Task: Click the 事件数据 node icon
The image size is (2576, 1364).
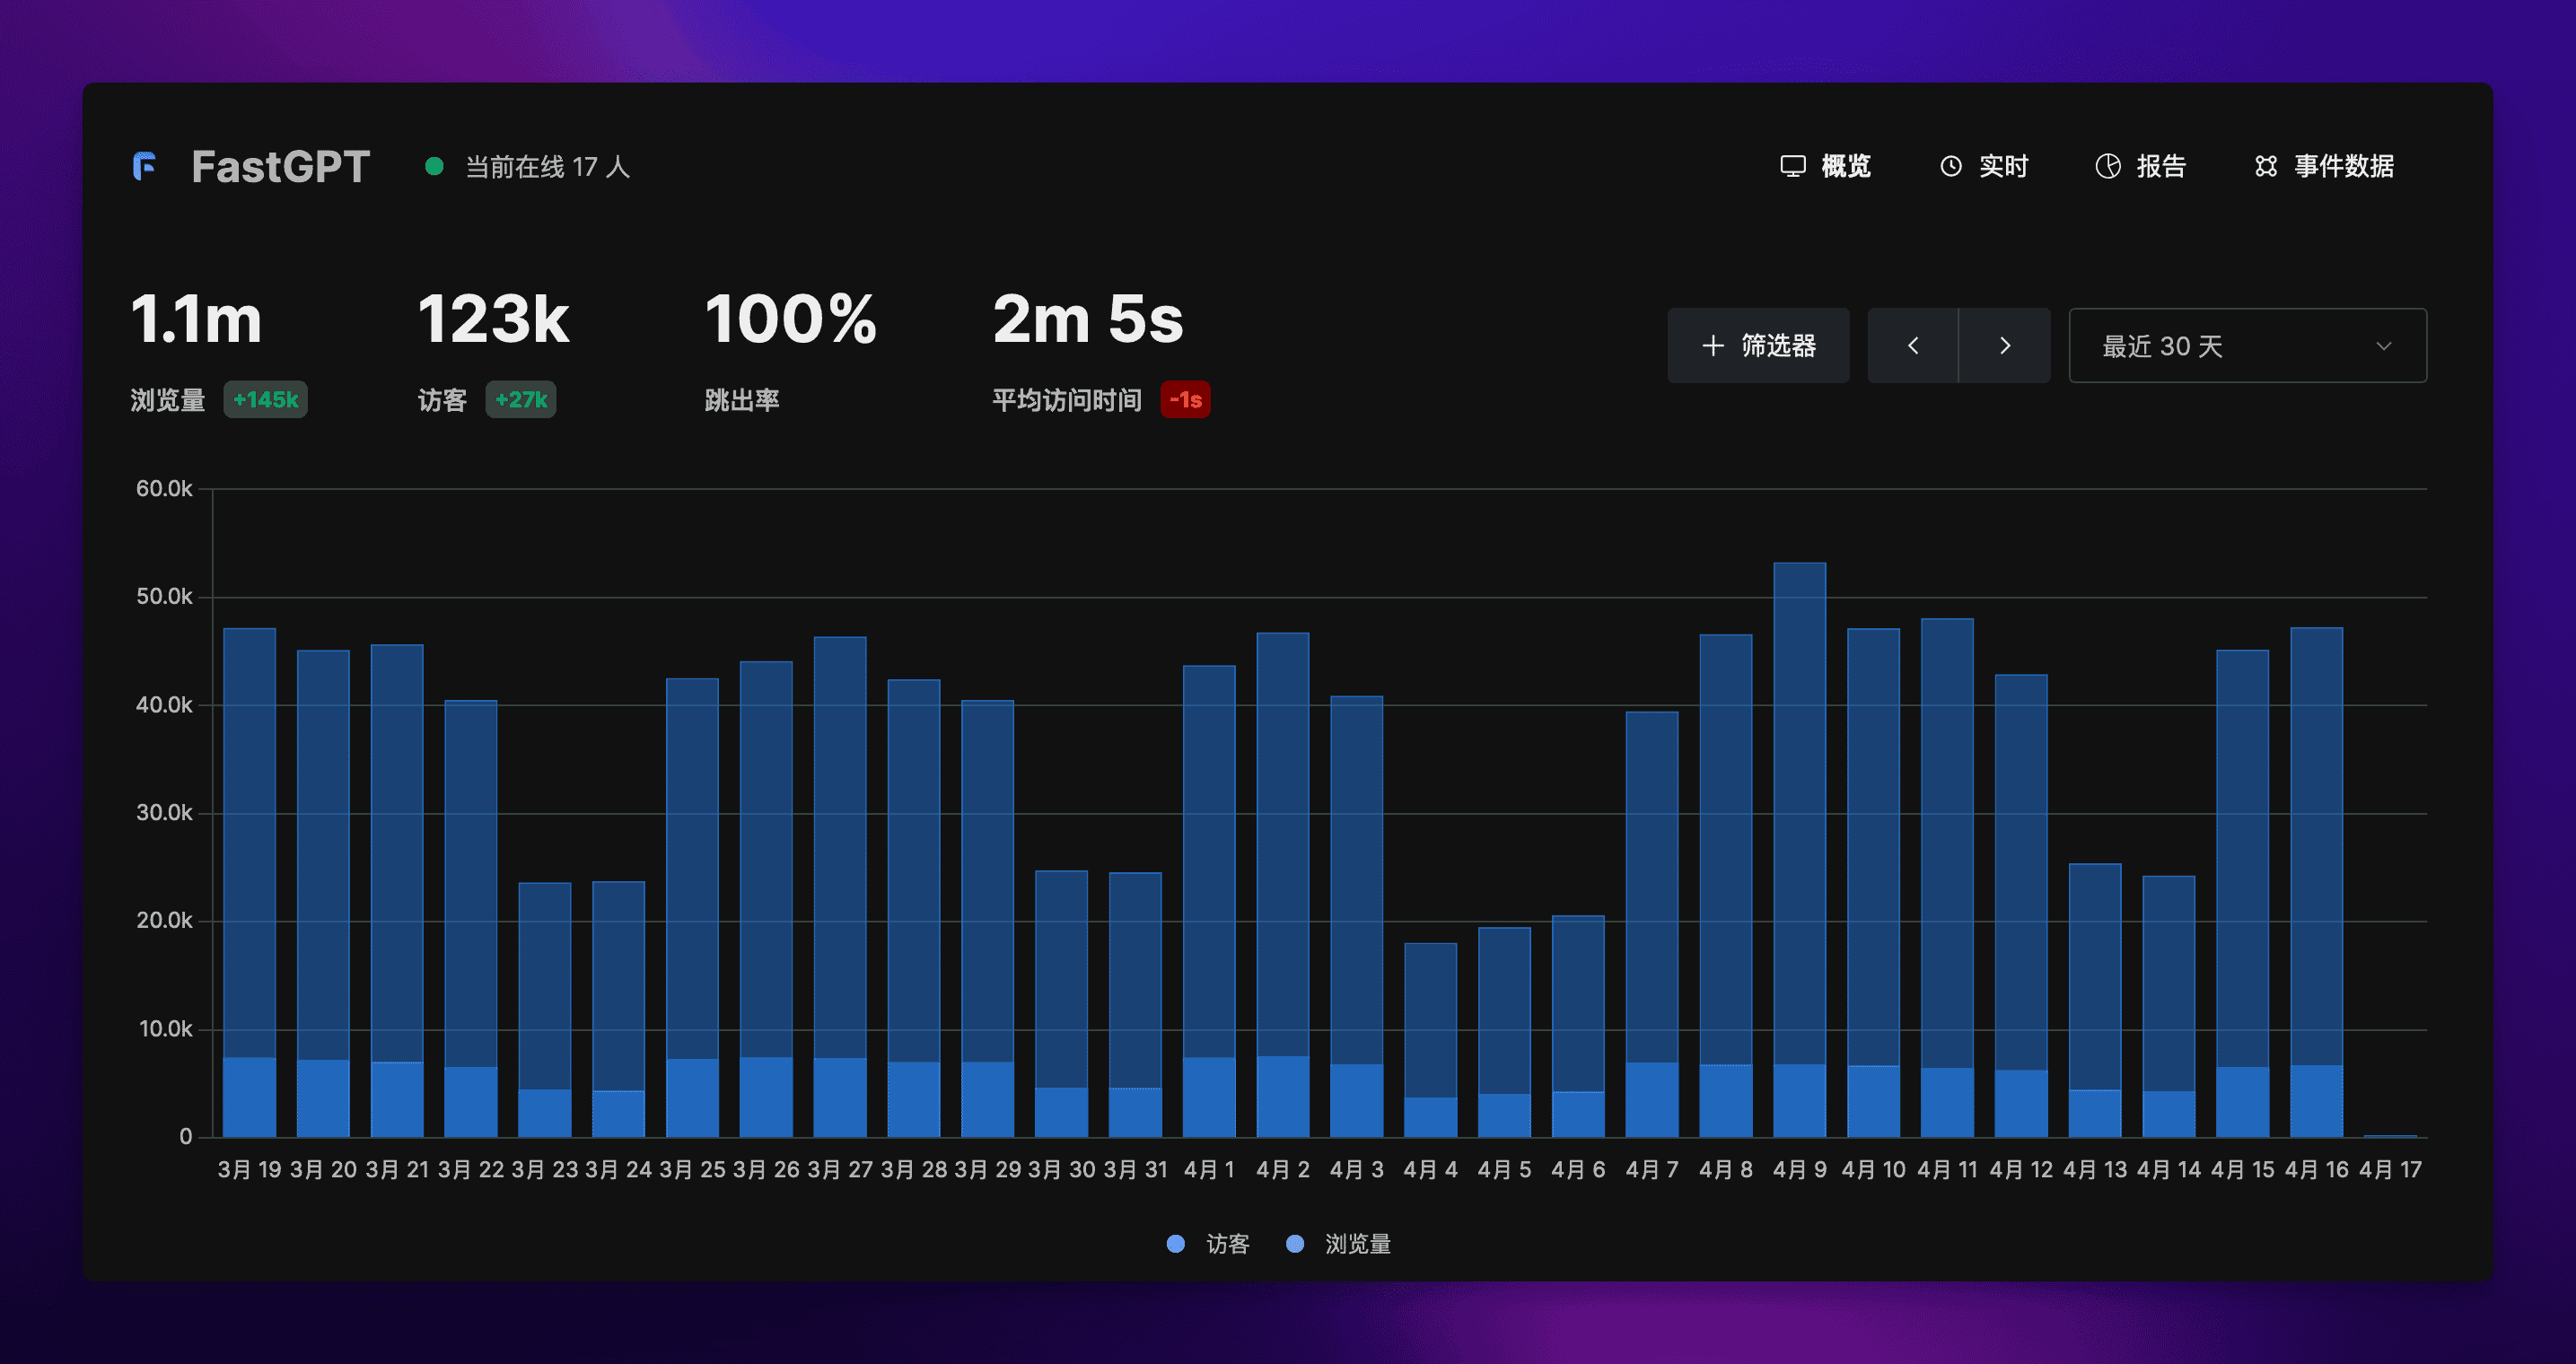Action: click(2267, 166)
